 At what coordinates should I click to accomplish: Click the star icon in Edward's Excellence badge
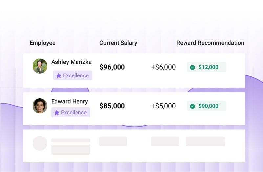click(57, 112)
